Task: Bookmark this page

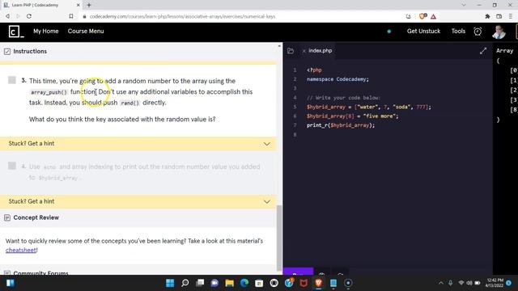Action: (x=71, y=16)
